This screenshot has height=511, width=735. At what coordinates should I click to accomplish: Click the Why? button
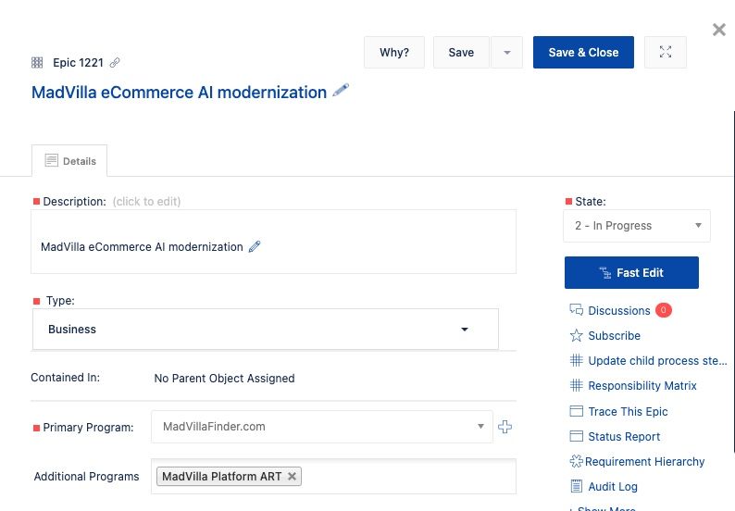pos(394,52)
